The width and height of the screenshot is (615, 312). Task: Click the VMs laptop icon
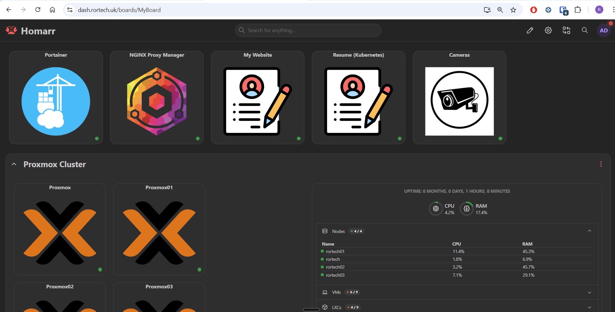click(x=325, y=292)
